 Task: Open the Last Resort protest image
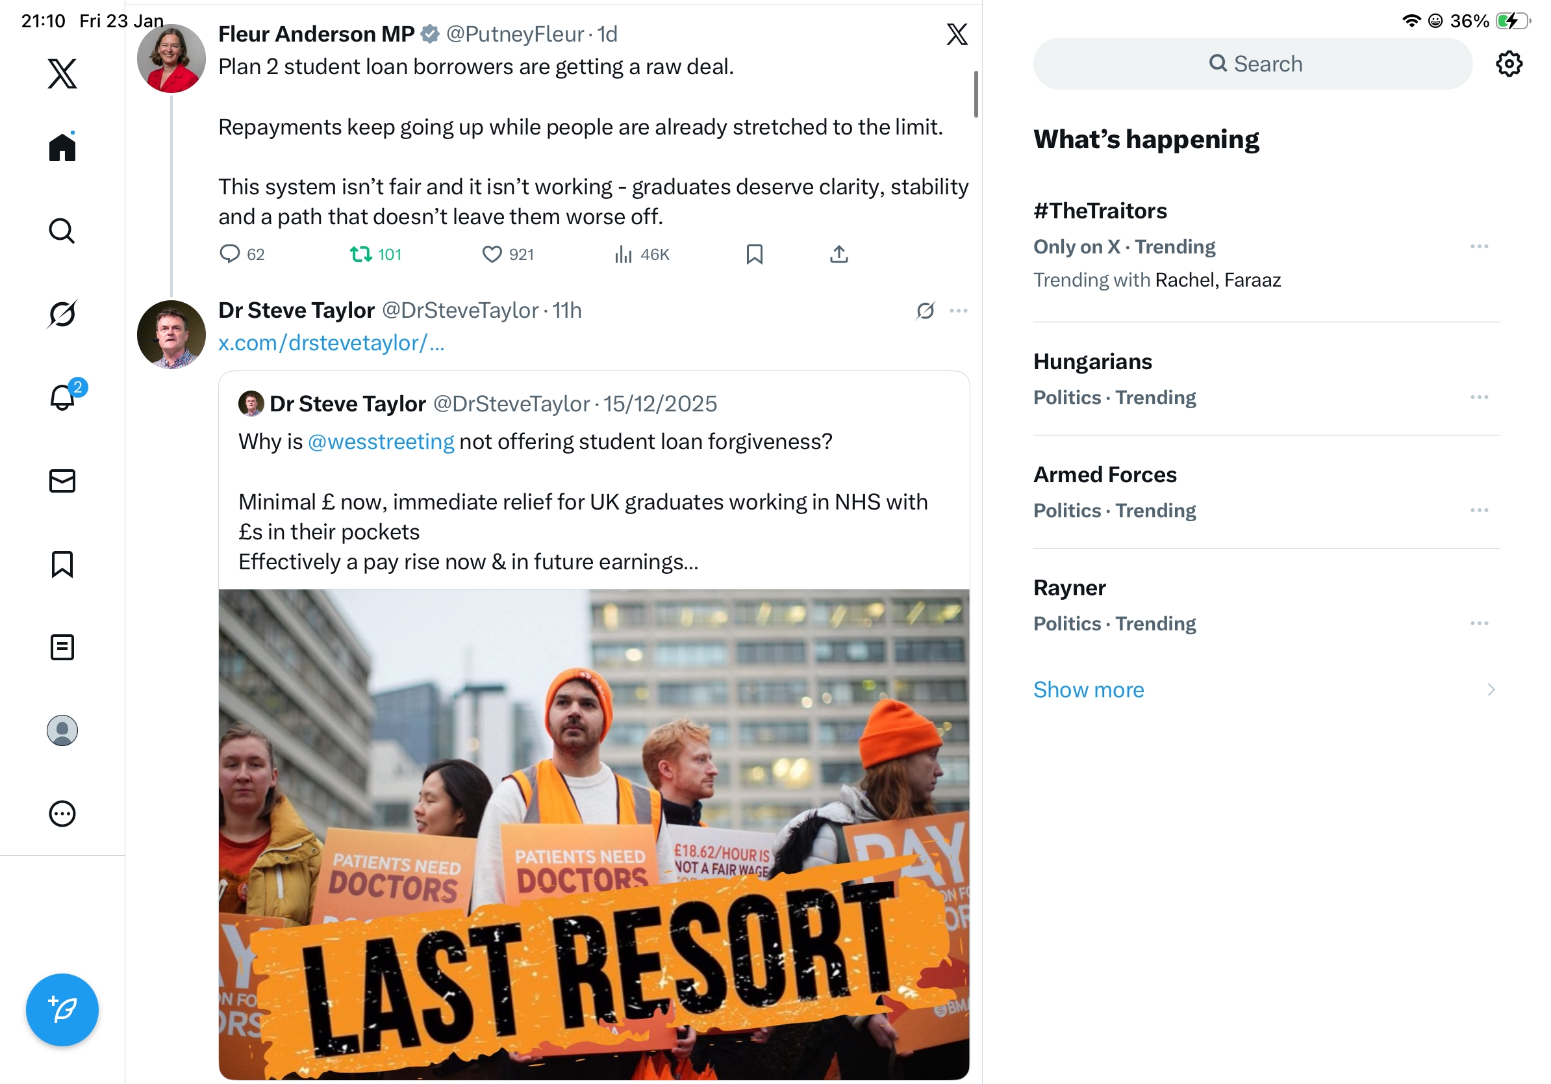[x=594, y=834]
